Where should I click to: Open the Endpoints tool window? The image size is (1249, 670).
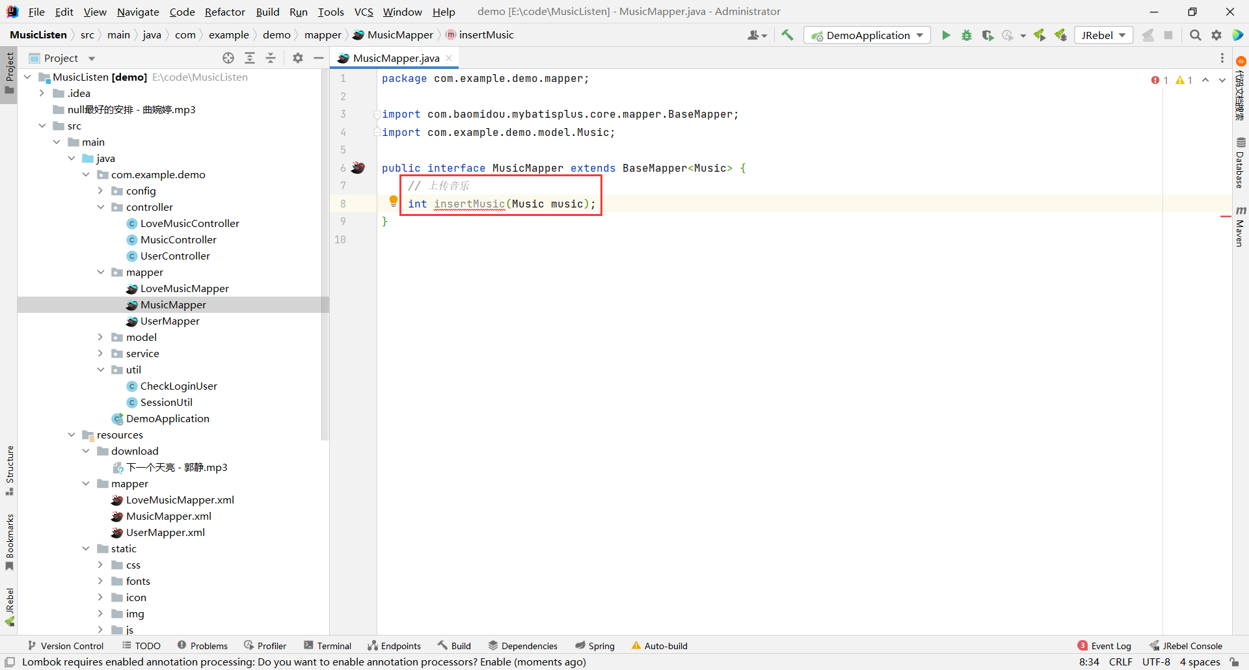click(x=394, y=646)
